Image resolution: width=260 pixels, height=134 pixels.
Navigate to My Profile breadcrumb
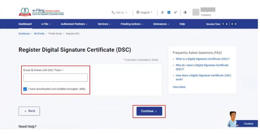pos(39,33)
